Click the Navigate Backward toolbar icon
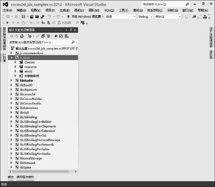215x187 pixels. (8, 17)
